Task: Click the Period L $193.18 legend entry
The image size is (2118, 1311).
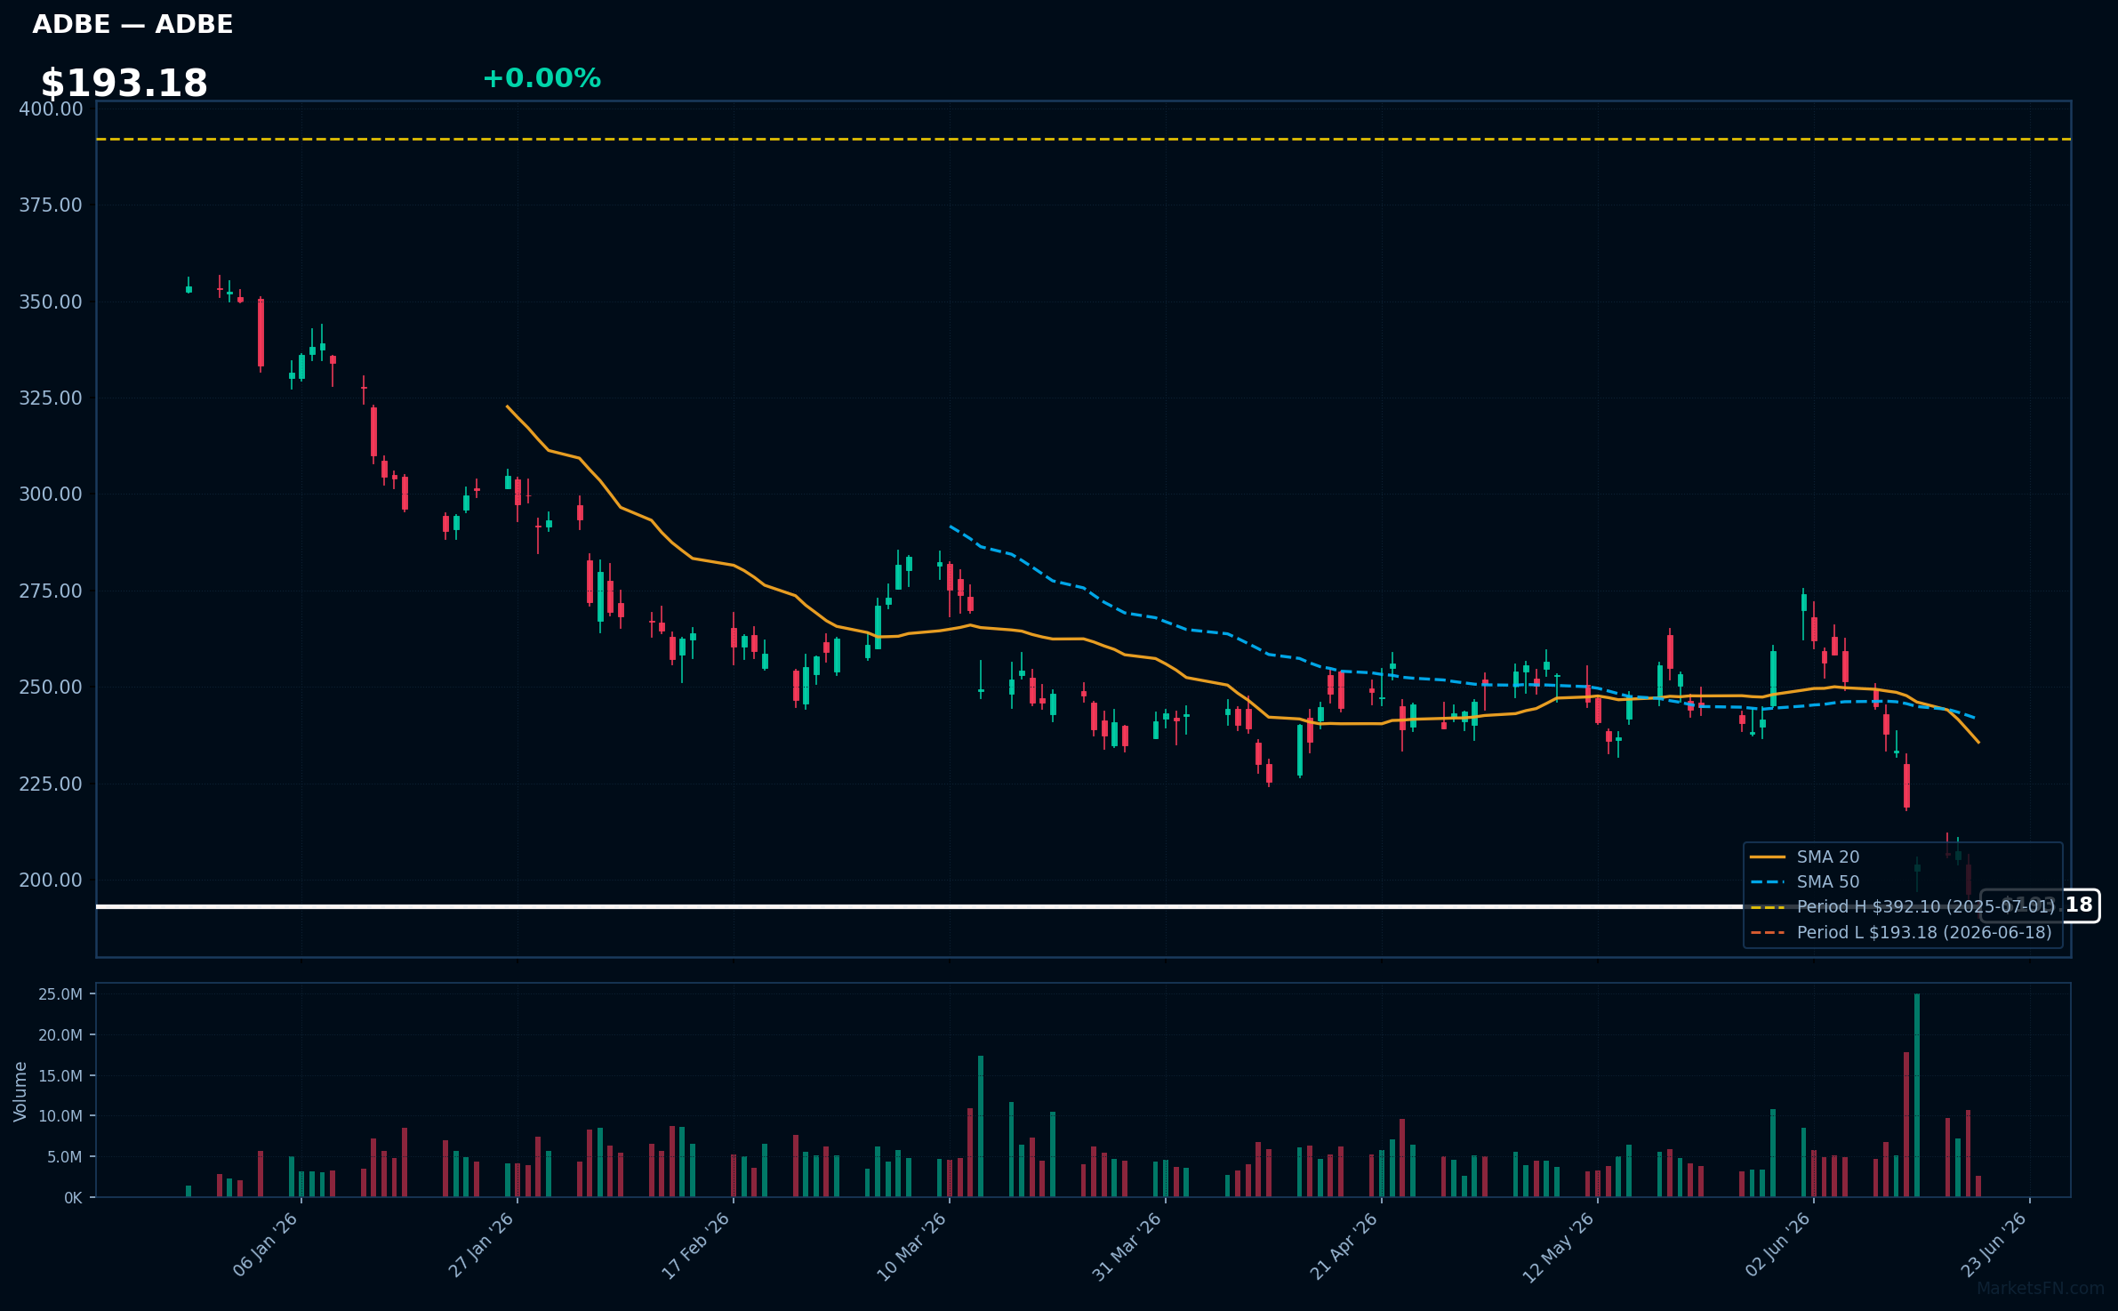Action: [x=1902, y=933]
